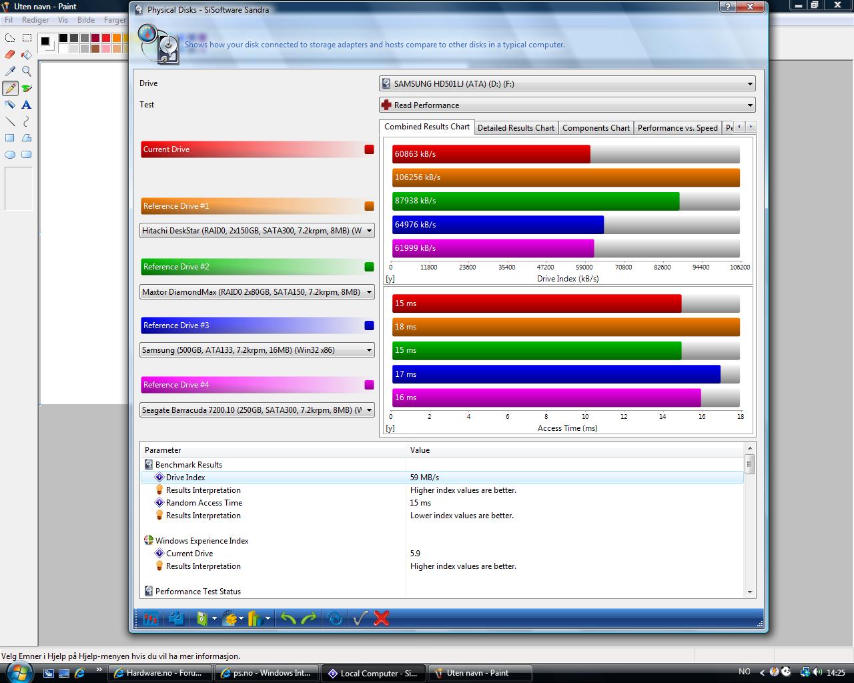Click the red X cancel icon
This screenshot has width=854, height=683.
382,618
